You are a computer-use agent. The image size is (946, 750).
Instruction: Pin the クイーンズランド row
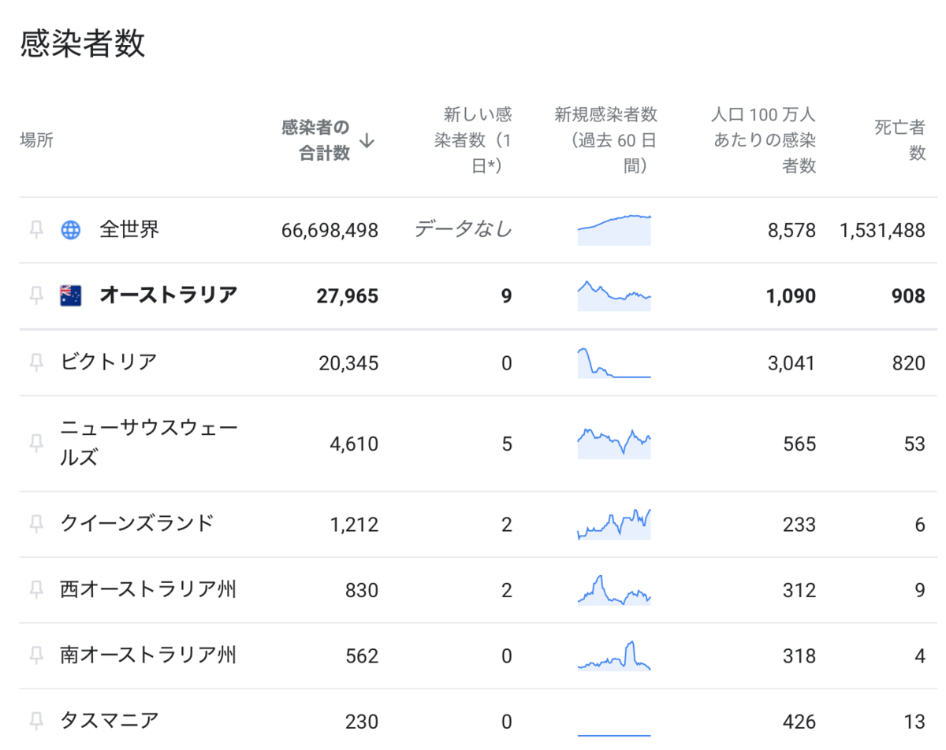click(36, 524)
